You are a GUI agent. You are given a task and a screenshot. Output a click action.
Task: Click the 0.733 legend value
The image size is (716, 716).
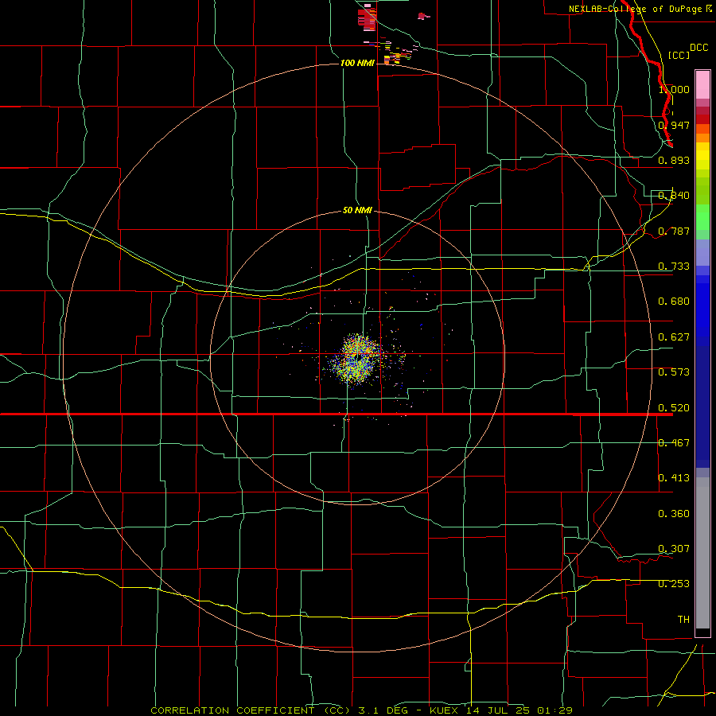click(674, 267)
